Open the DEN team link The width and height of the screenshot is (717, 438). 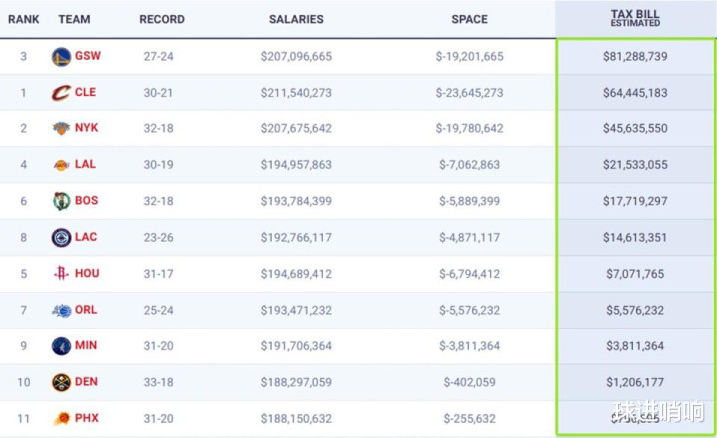point(86,382)
